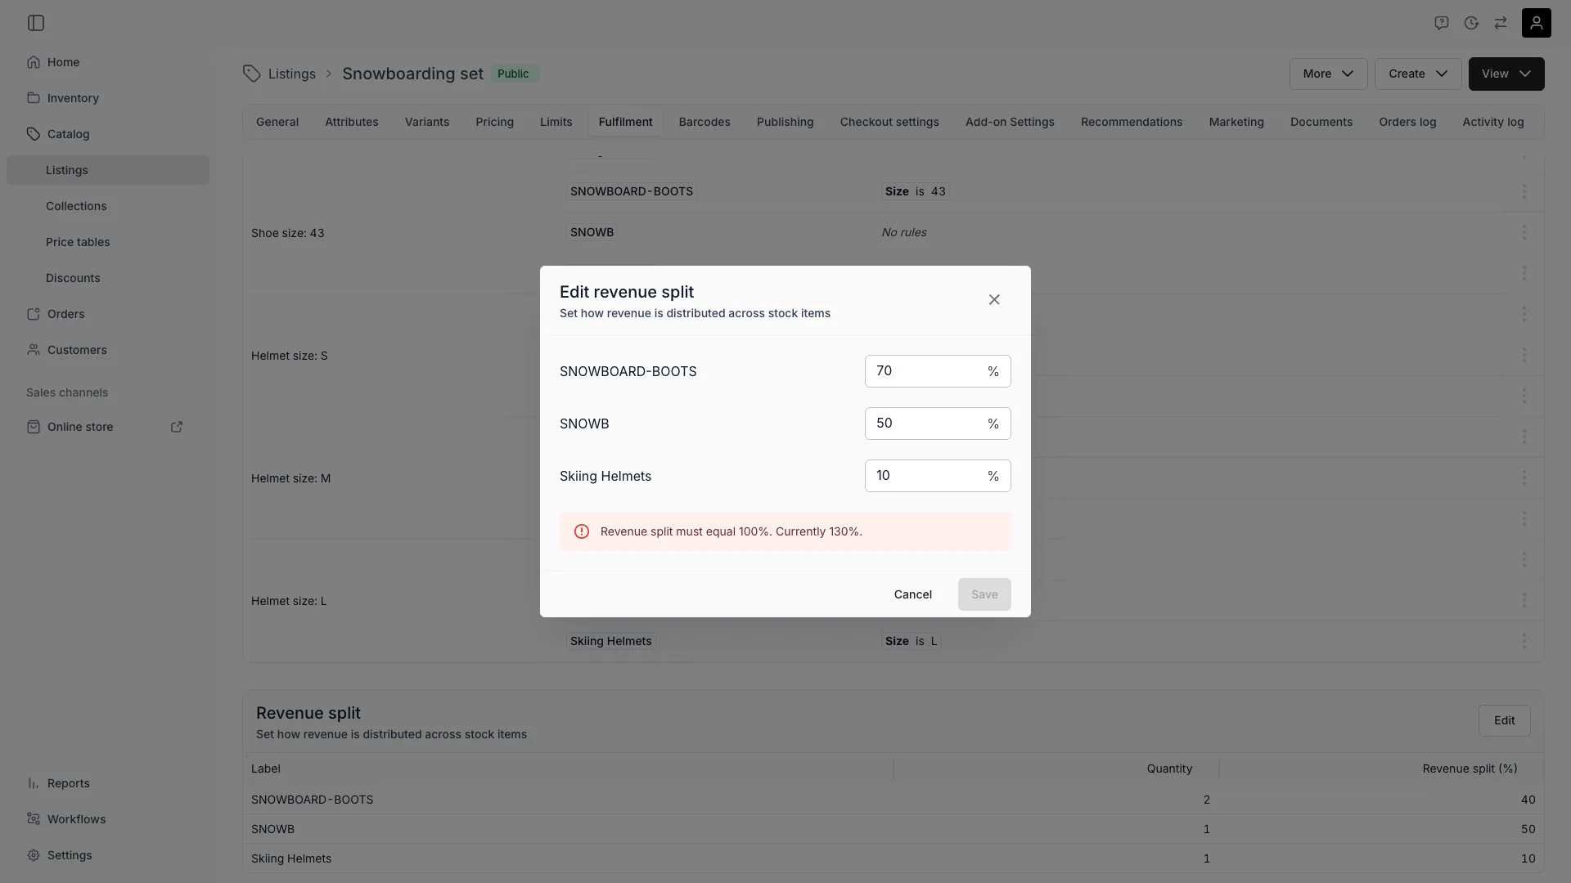Open the Checkout settings tab
1571x883 pixels.
(x=889, y=122)
